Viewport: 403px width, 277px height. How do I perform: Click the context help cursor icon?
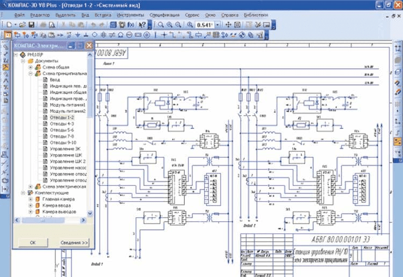coord(141,25)
